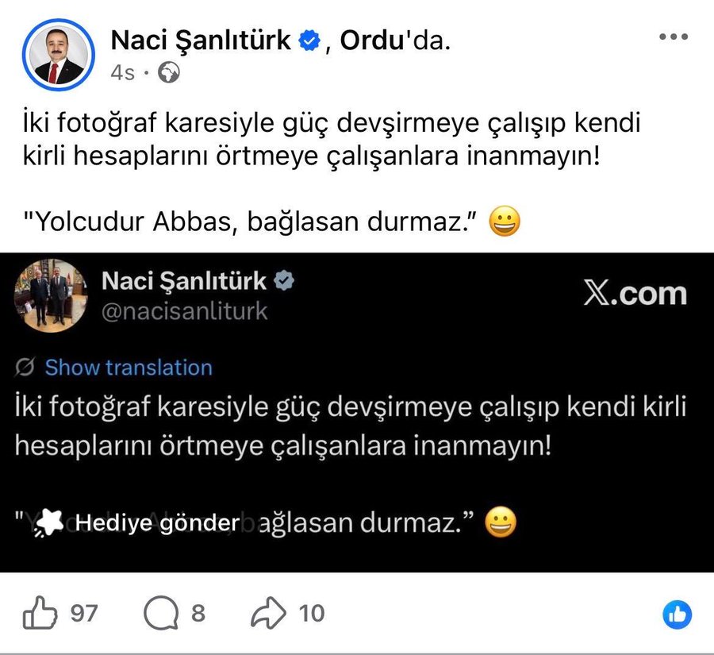The image size is (714, 655).
Task: View the blue like reaction badge
Action: [x=678, y=615]
